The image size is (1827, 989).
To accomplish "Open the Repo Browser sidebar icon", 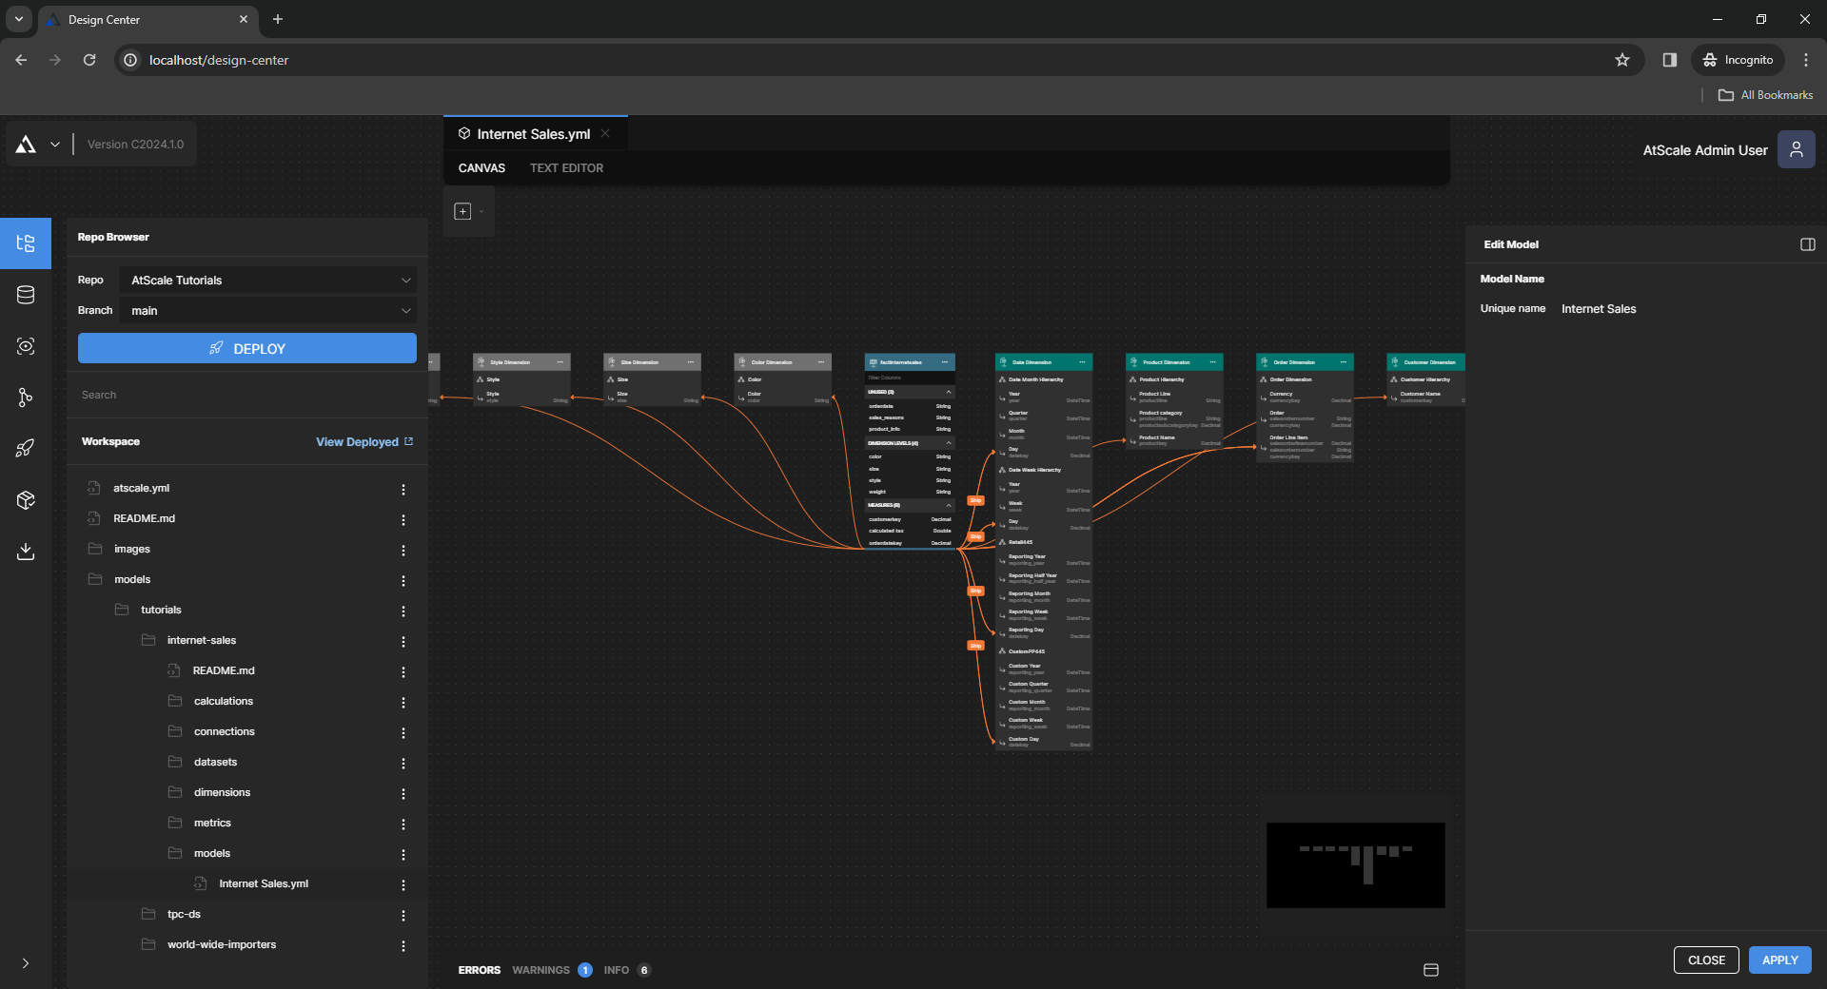I will click(x=26, y=243).
